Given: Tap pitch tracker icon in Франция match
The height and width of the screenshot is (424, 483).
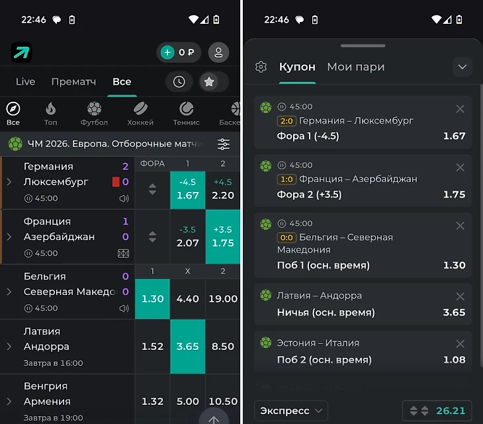Looking at the screenshot, I should tap(124, 253).
